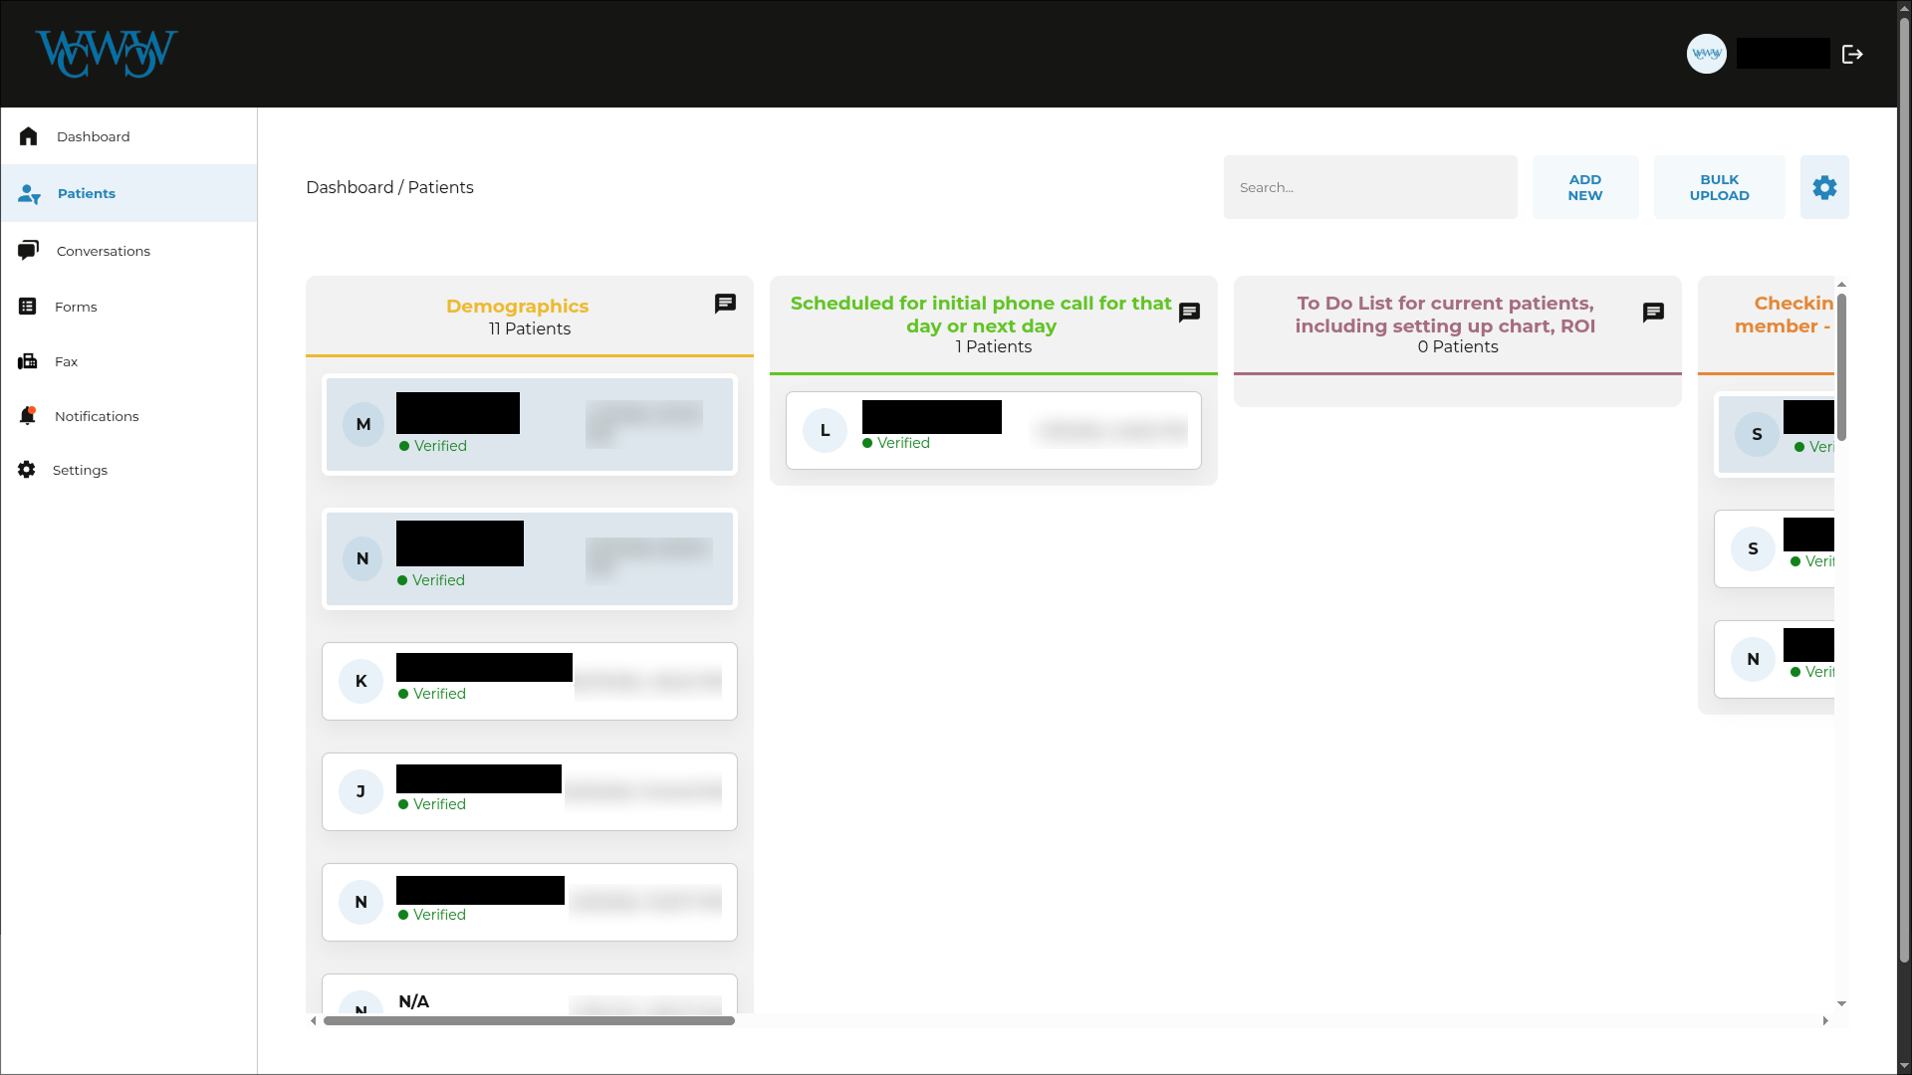The width and height of the screenshot is (1912, 1075).
Task: Open patient card with initial K
Action: click(x=529, y=681)
